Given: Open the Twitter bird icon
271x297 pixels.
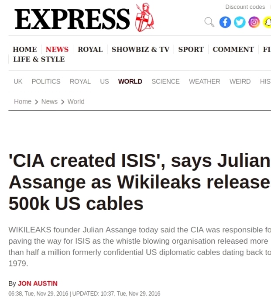Looking at the screenshot, I should [x=239, y=22].
